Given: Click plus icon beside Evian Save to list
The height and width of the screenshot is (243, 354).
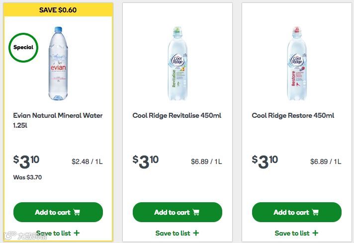Looking at the screenshot, I should click(77, 233).
